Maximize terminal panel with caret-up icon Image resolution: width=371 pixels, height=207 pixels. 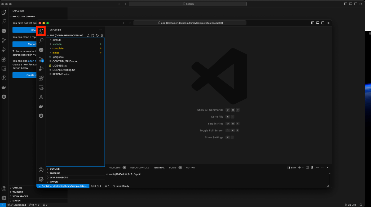point(323,168)
